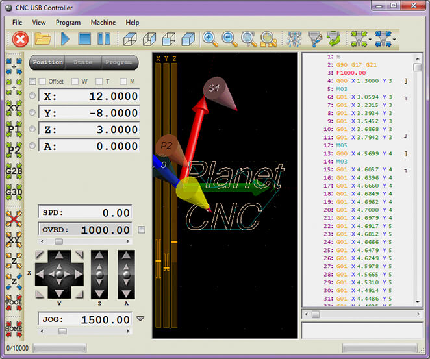
Task: Click the OVRD speed slider thumb
Action: [58, 241]
